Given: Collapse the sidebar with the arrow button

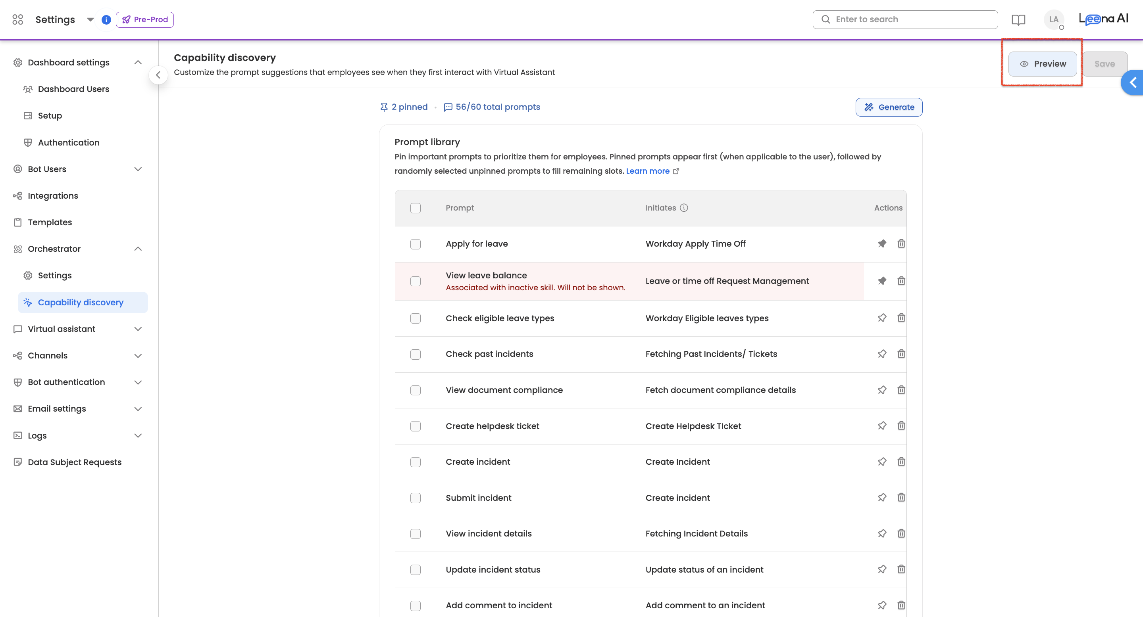Looking at the screenshot, I should click(x=158, y=75).
